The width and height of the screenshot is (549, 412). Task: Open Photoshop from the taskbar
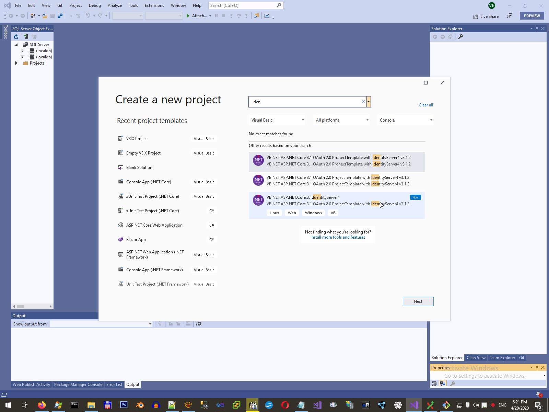[124, 405]
